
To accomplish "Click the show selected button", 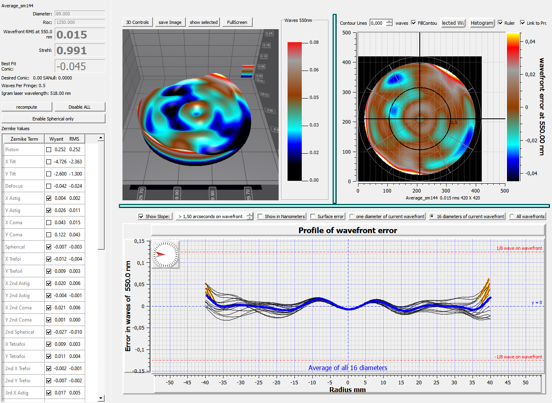I will pyautogui.click(x=204, y=22).
